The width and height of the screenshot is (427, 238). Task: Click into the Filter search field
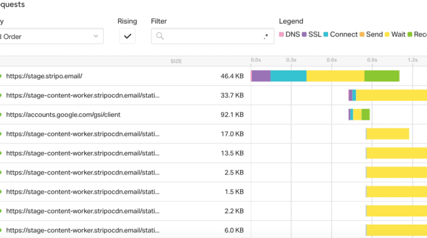pos(212,36)
